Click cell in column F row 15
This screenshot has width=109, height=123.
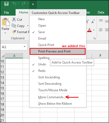[x=100, y=88]
